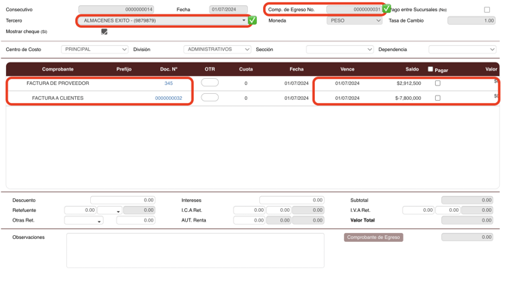
Task: Check Pagar for FACTURA A CLIENTES row
Action: click(437, 98)
